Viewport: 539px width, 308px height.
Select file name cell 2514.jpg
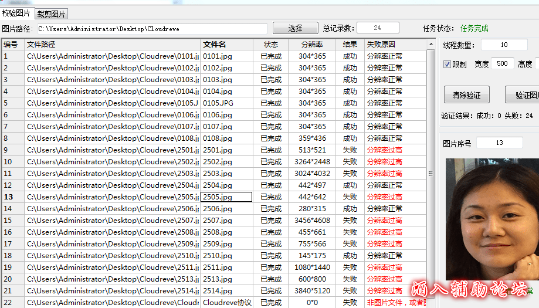[226, 291]
